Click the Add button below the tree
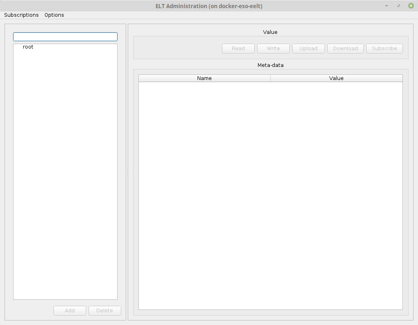 pyautogui.click(x=70, y=311)
